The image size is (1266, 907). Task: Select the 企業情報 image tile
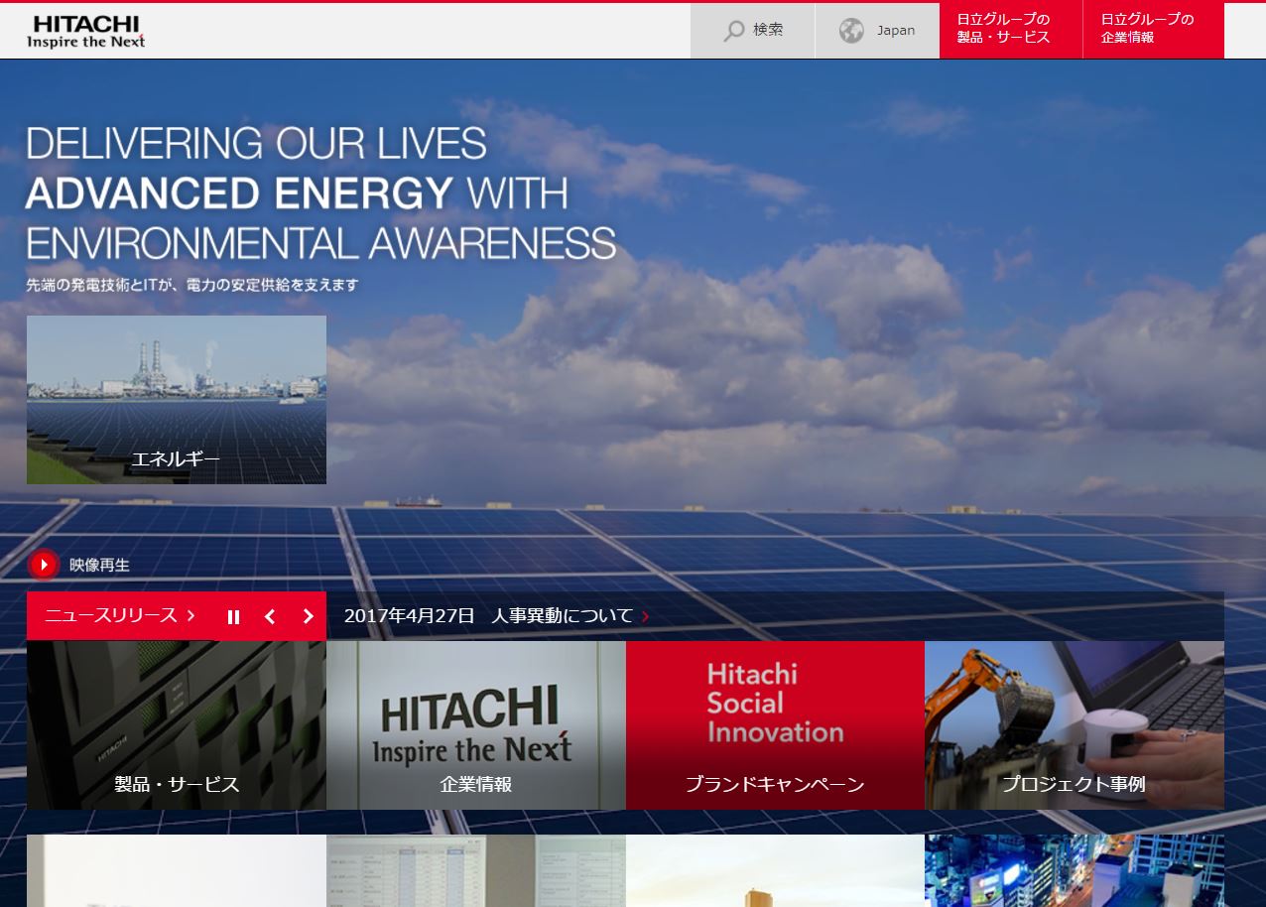pyautogui.click(x=476, y=725)
